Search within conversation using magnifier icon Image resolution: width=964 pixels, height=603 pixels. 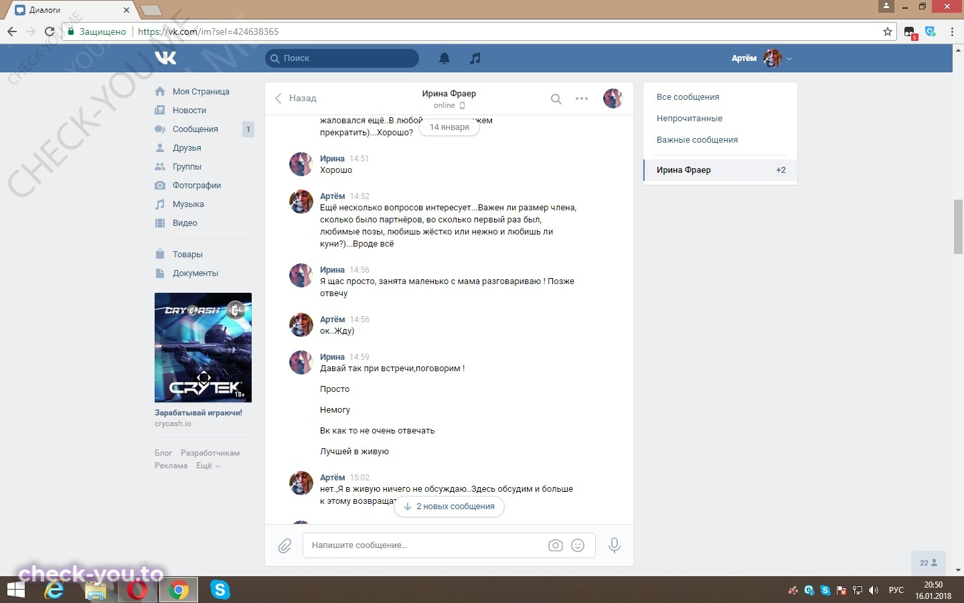point(556,98)
